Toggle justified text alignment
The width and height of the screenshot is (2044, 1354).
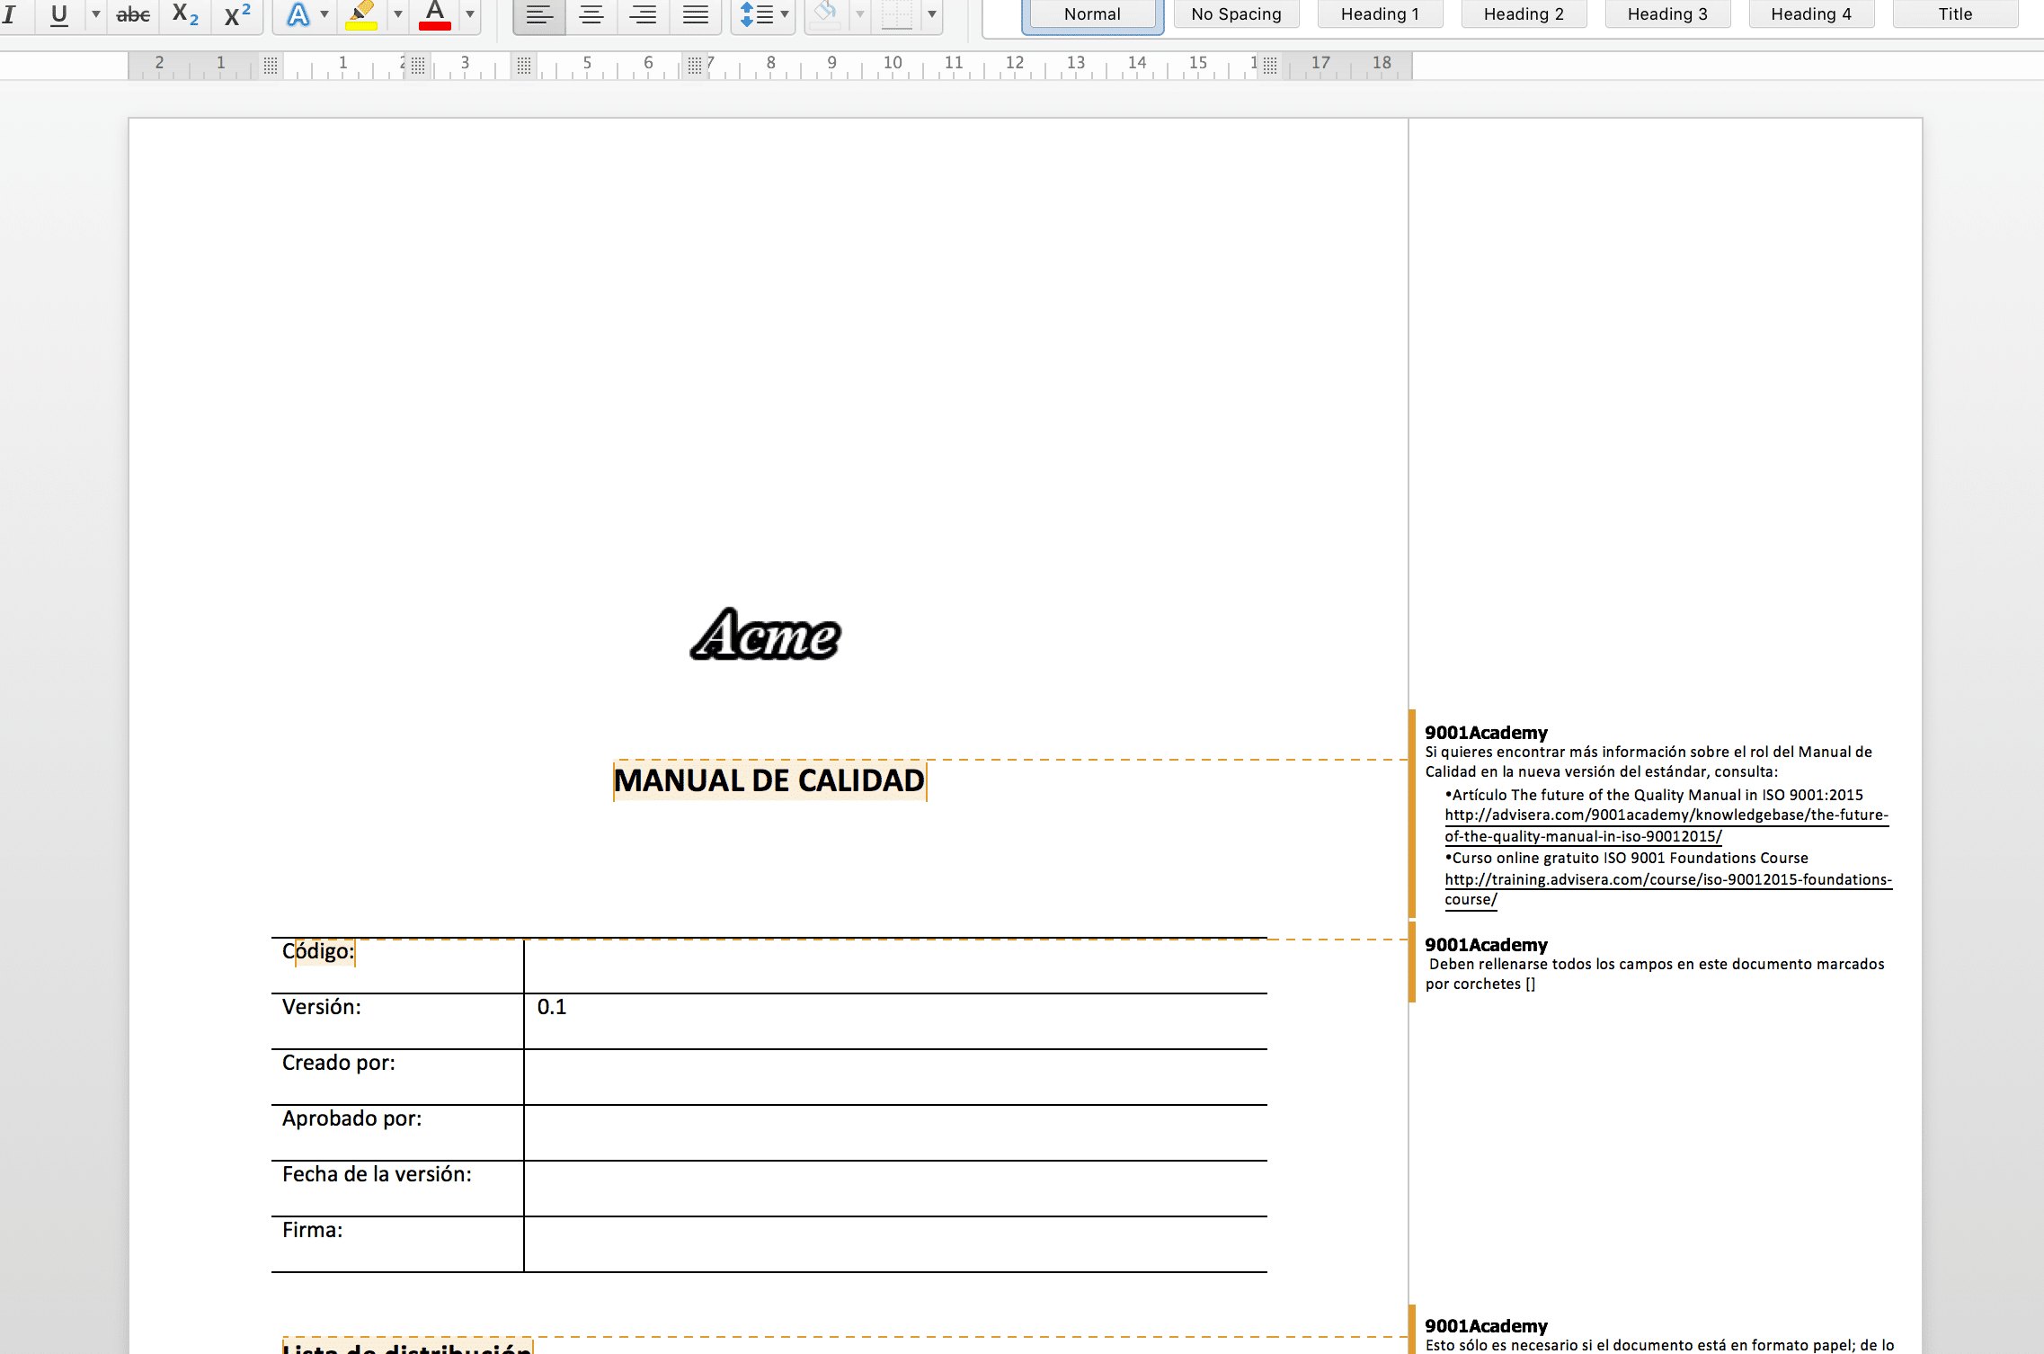(696, 15)
